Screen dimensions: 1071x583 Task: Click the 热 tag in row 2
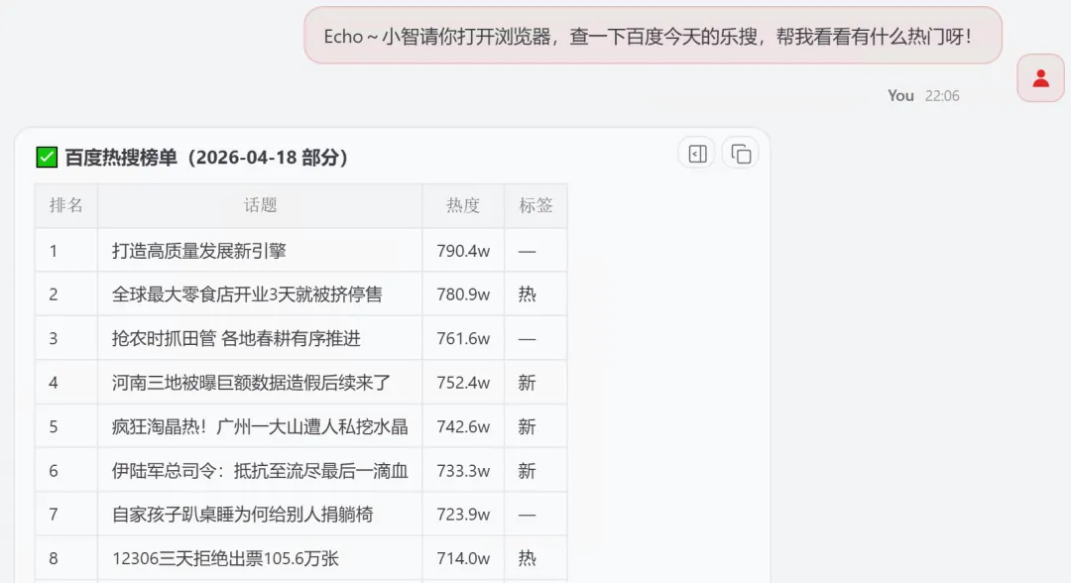pyautogui.click(x=527, y=294)
